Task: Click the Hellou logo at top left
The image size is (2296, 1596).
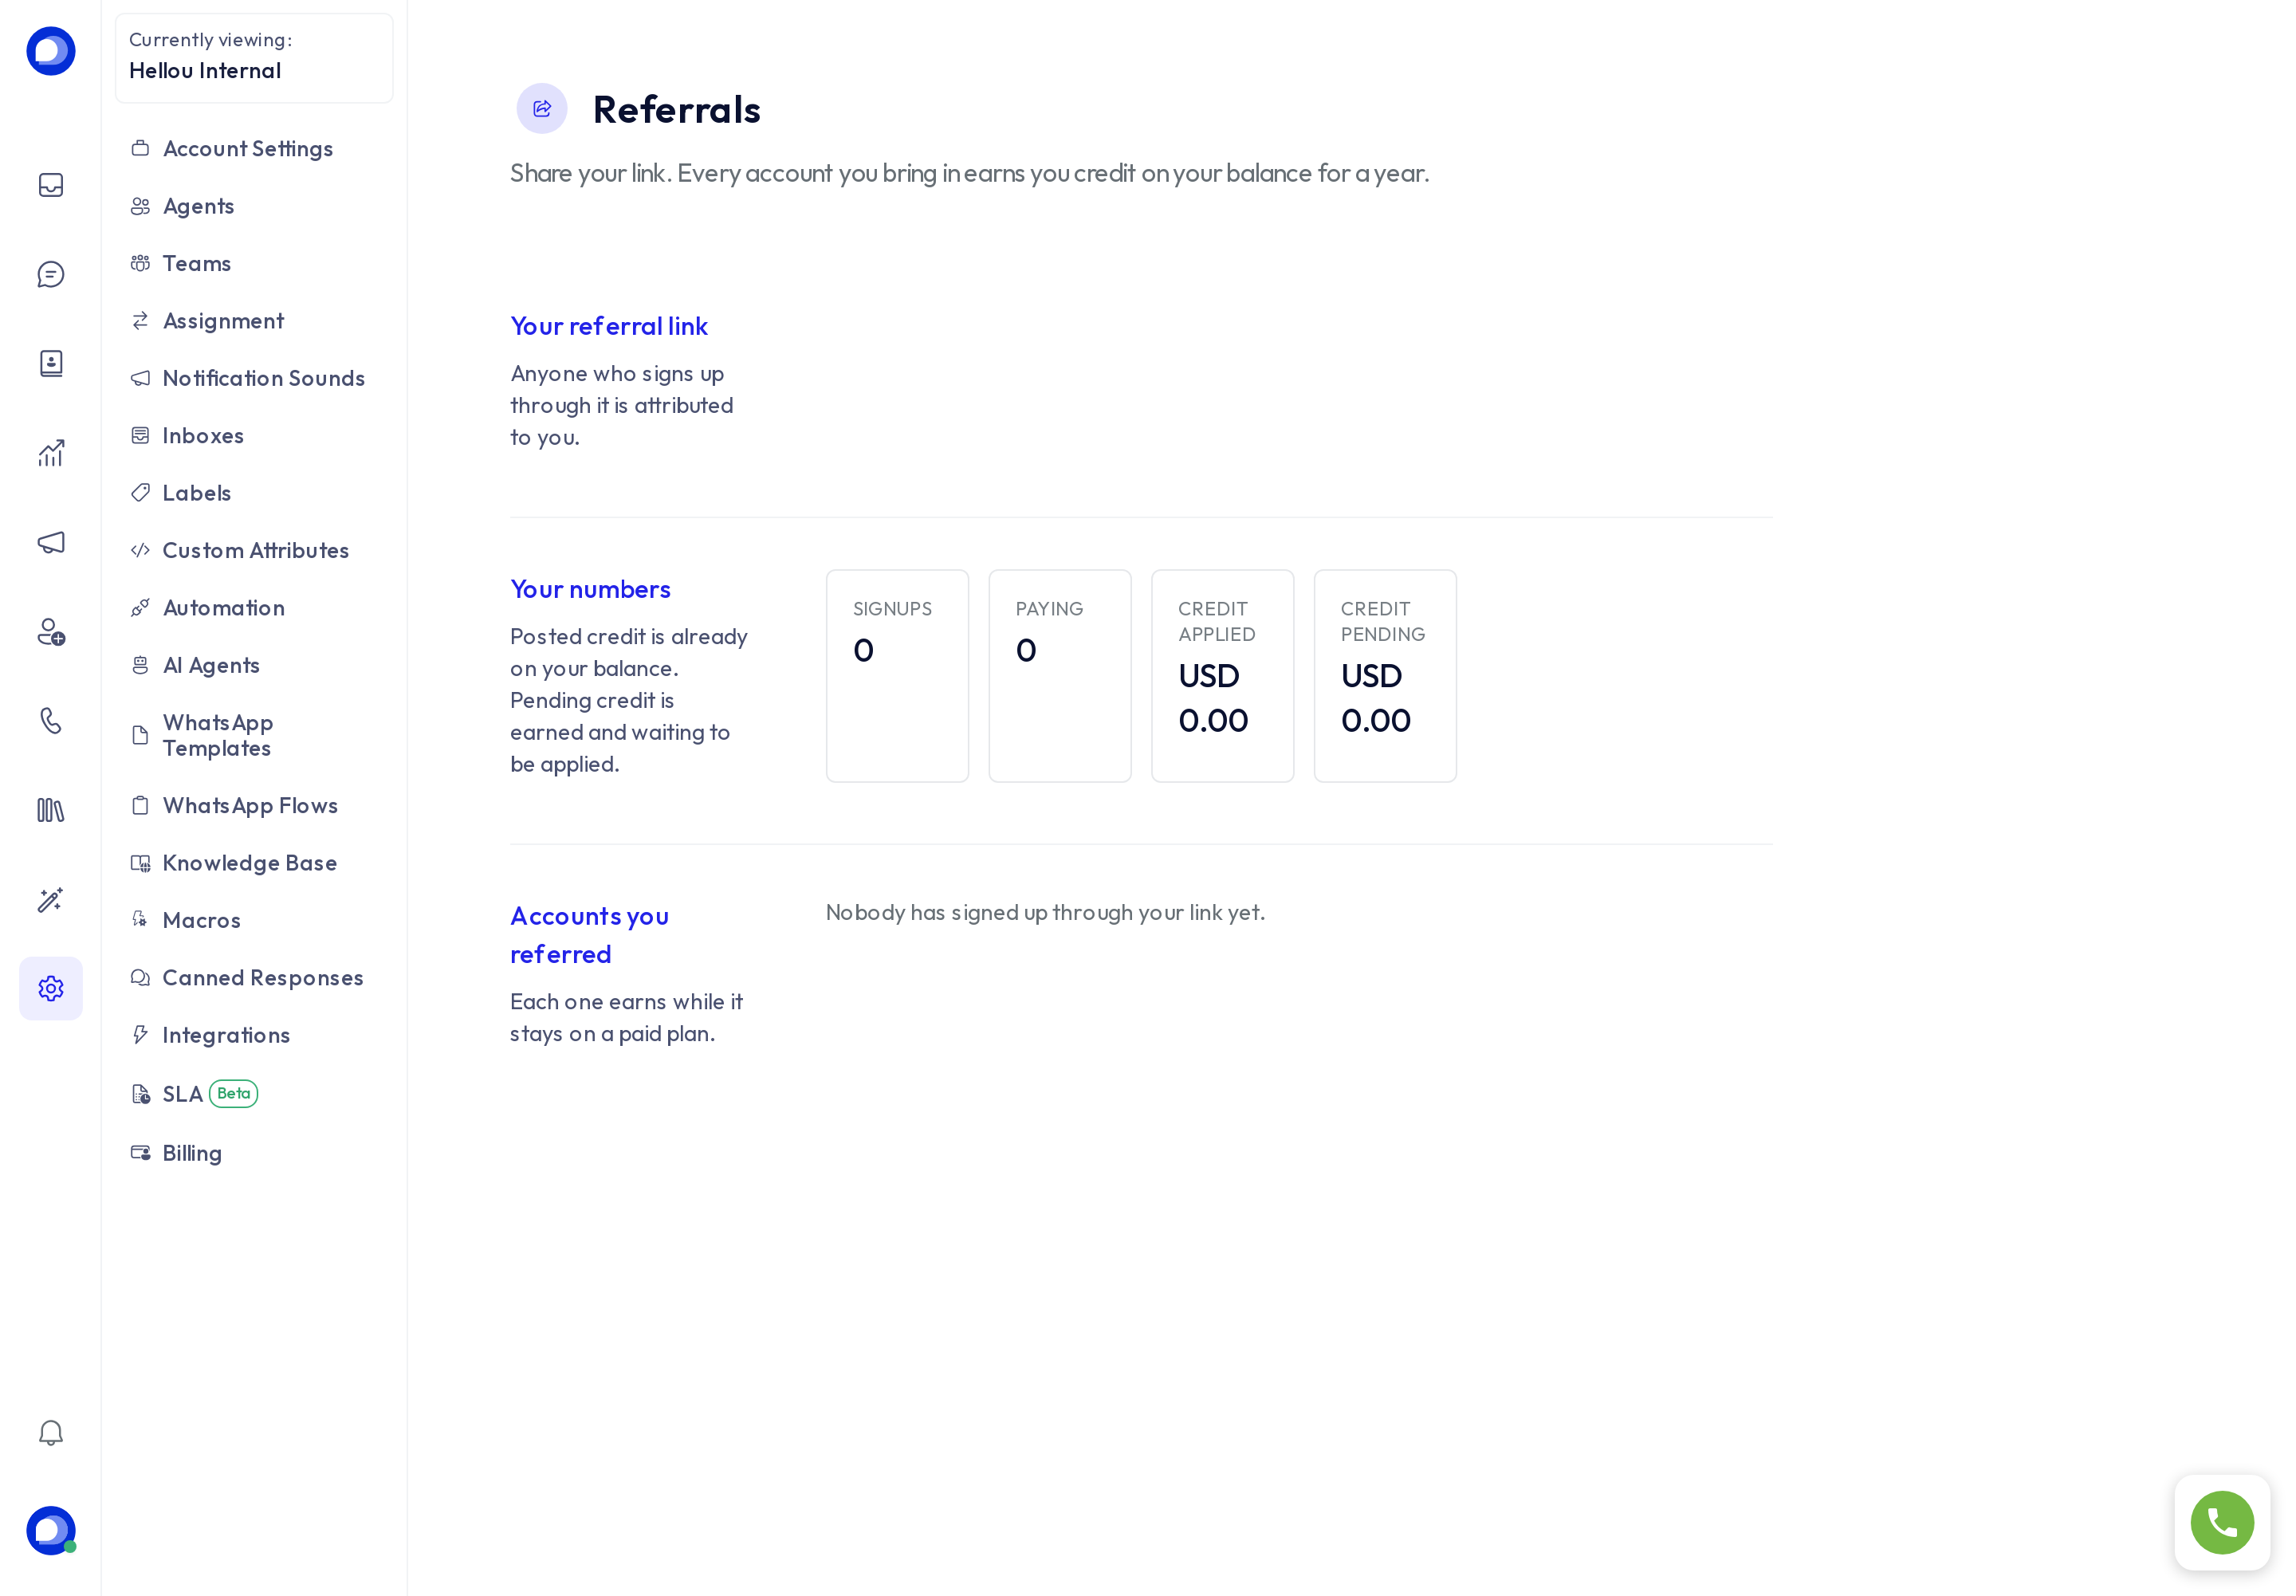Action: pos(51,51)
